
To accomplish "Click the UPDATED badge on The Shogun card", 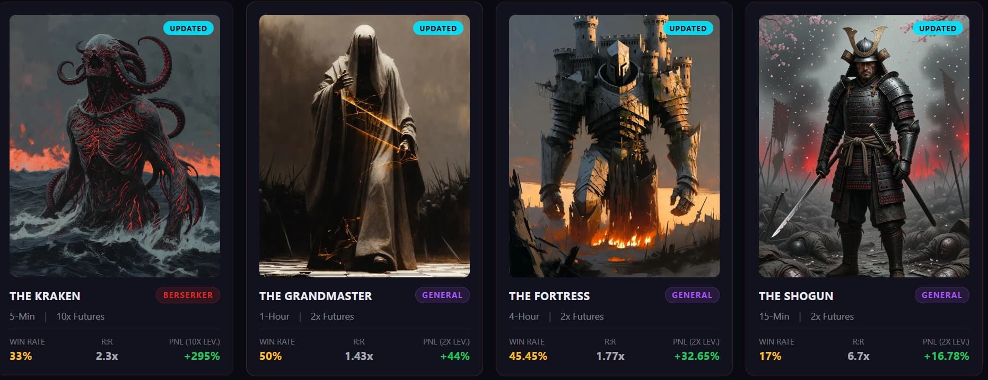I will (x=938, y=28).
